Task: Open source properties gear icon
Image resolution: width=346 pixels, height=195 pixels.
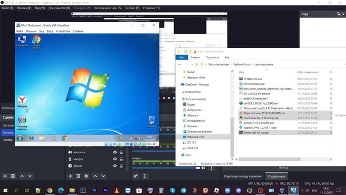Action: [86, 176]
